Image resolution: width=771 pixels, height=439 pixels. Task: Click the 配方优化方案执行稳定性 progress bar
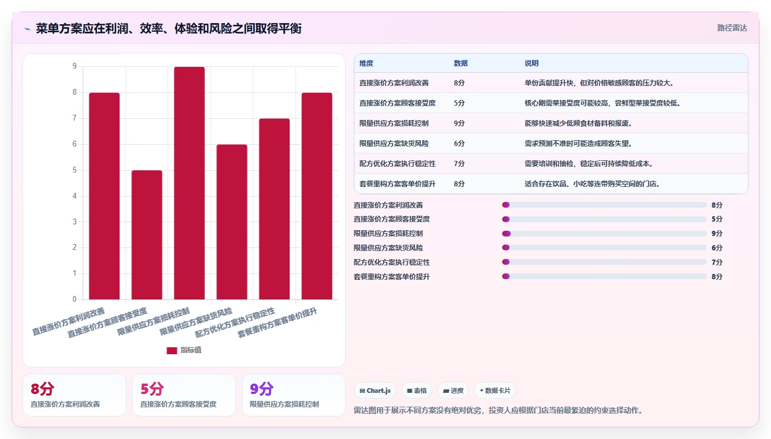(x=604, y=262)
